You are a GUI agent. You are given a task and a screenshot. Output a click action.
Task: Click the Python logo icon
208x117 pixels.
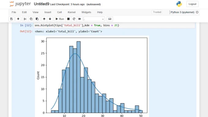click(179, 4)
